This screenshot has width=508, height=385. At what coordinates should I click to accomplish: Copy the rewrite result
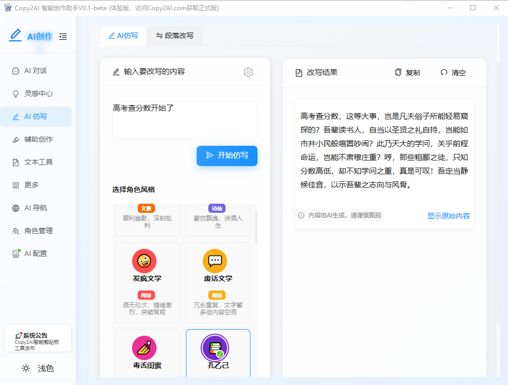407,73
